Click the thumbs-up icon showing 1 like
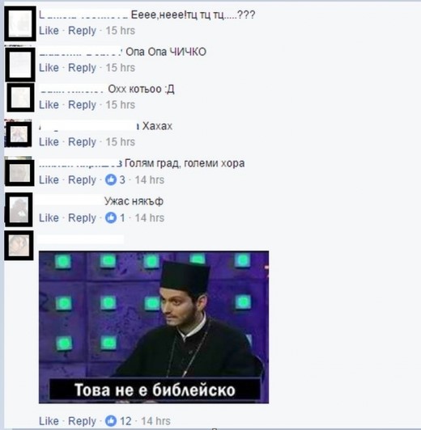Viewport: 421px width, 430px height. pos(111,217)
